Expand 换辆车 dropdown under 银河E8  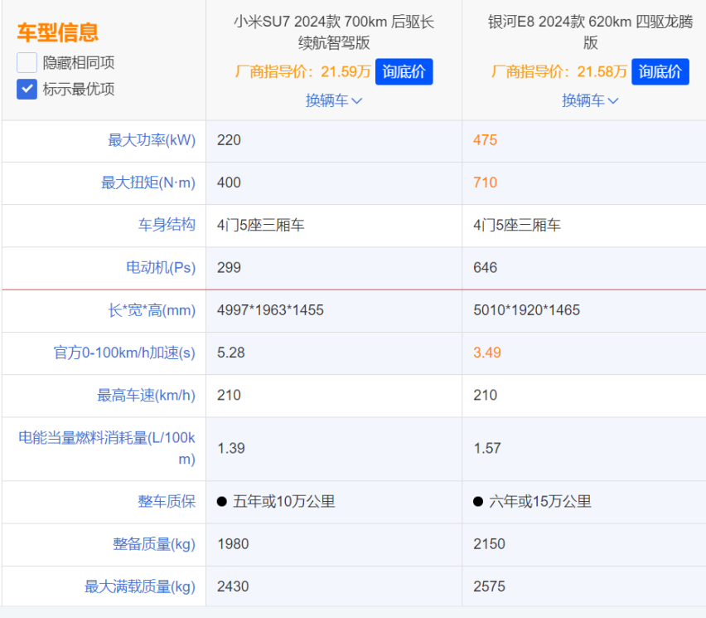tap(590, 100)
